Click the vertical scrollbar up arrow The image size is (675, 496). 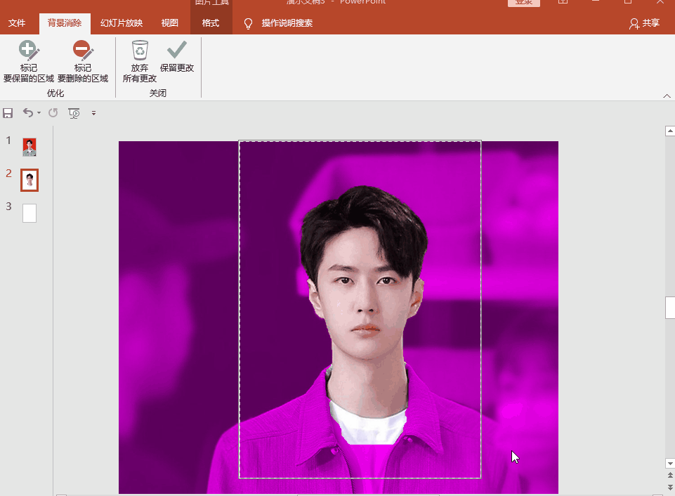point(670,131)
